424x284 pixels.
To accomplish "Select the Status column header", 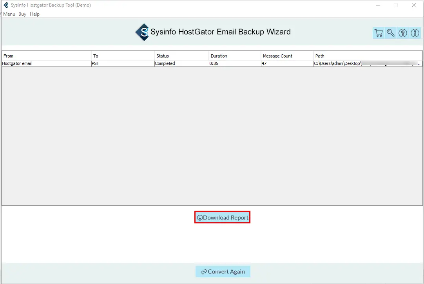I will (x=181, y=56).
